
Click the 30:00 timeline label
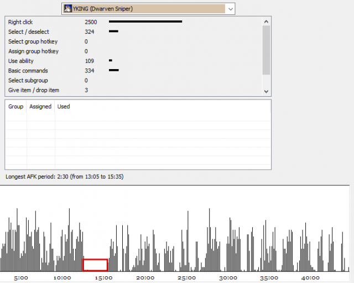tap(228, 278)
